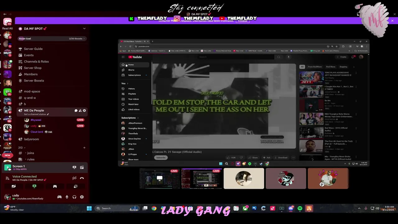Image resolution: width=398 pixels, height=224 pixels.
Task: Click Subscribe button under streamed video
Action: point(161,157)
